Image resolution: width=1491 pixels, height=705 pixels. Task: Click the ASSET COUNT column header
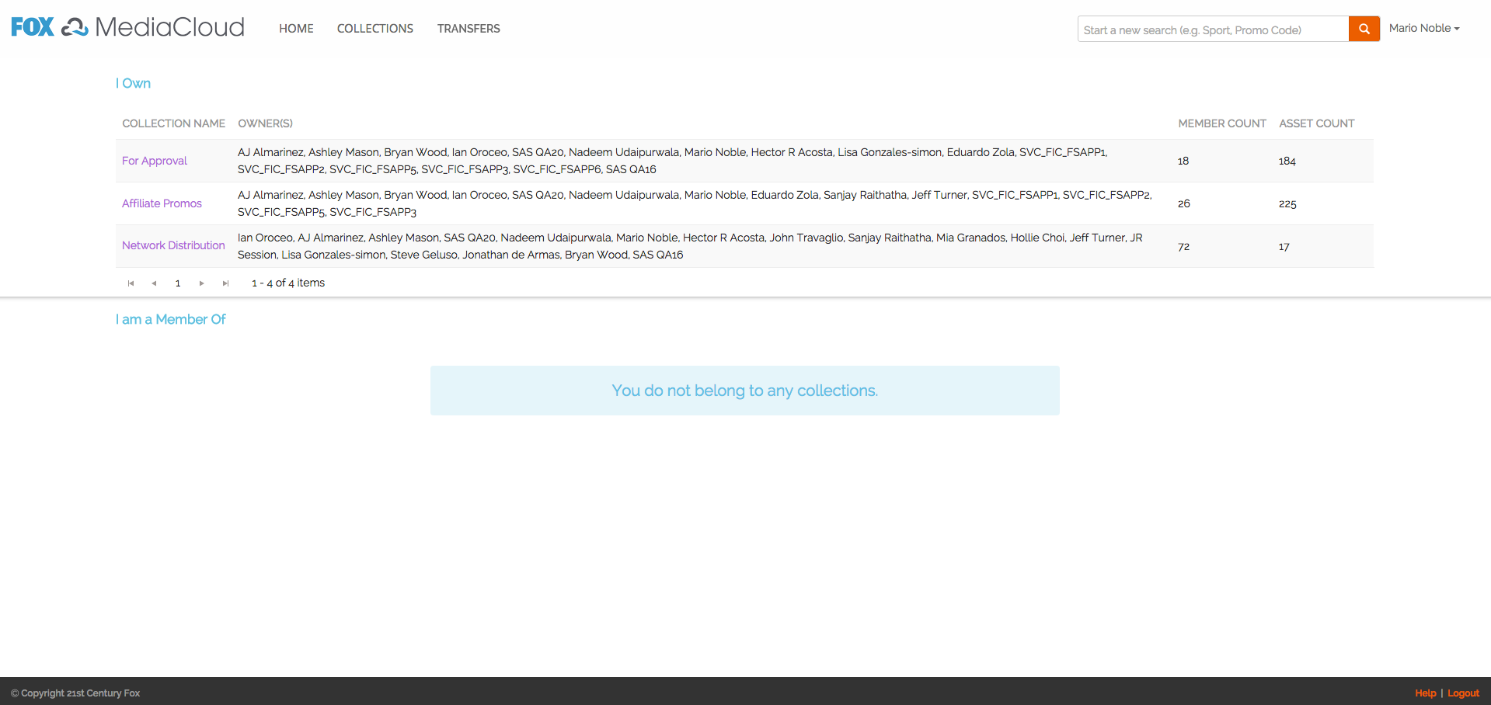[x=1316, y=123]
